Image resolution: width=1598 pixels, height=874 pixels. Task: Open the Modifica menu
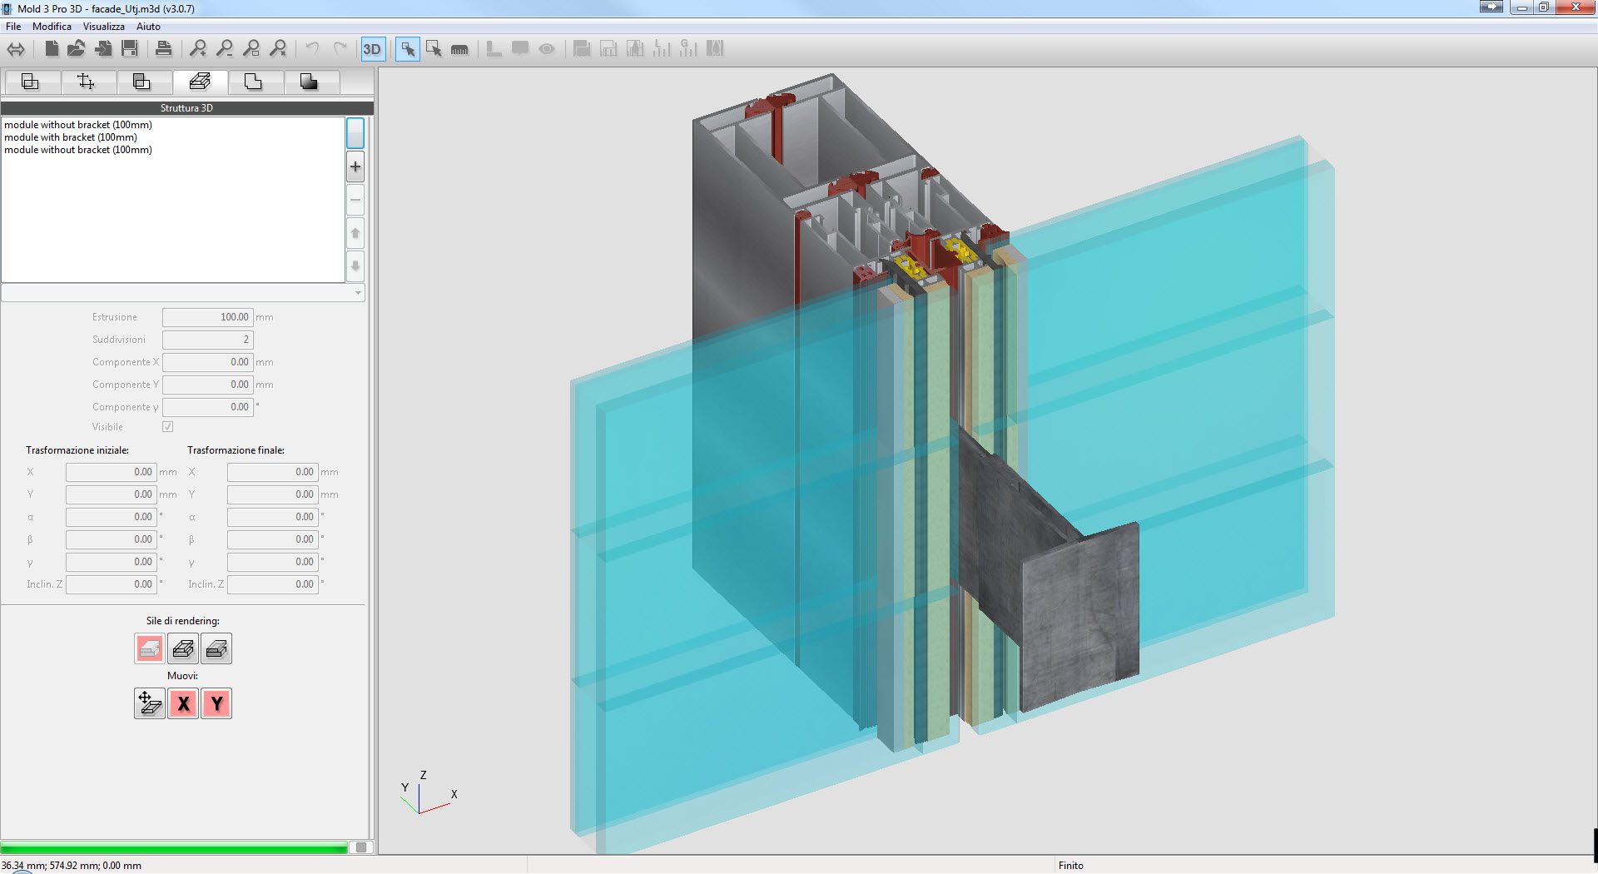(52, 27)
